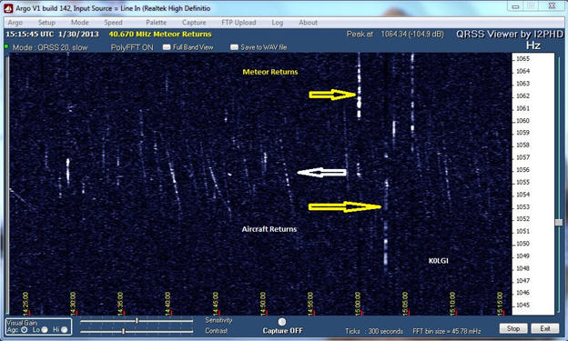Click the frequency scale scrollbar thumb

pyautogui.click(x=559, y=222)
